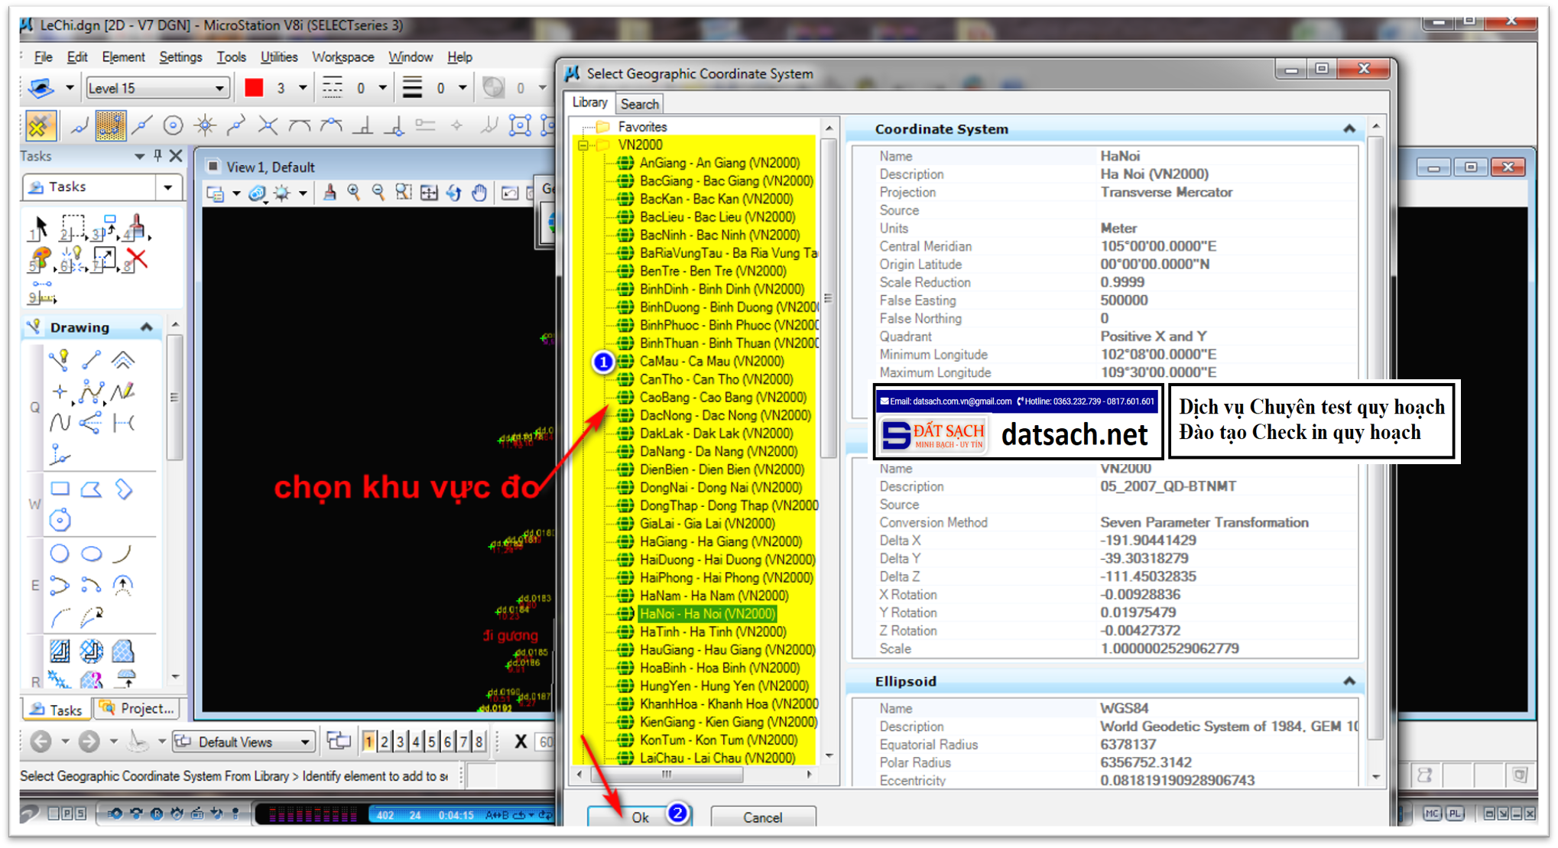Activate the Pan View hand tool

[479, 193]
